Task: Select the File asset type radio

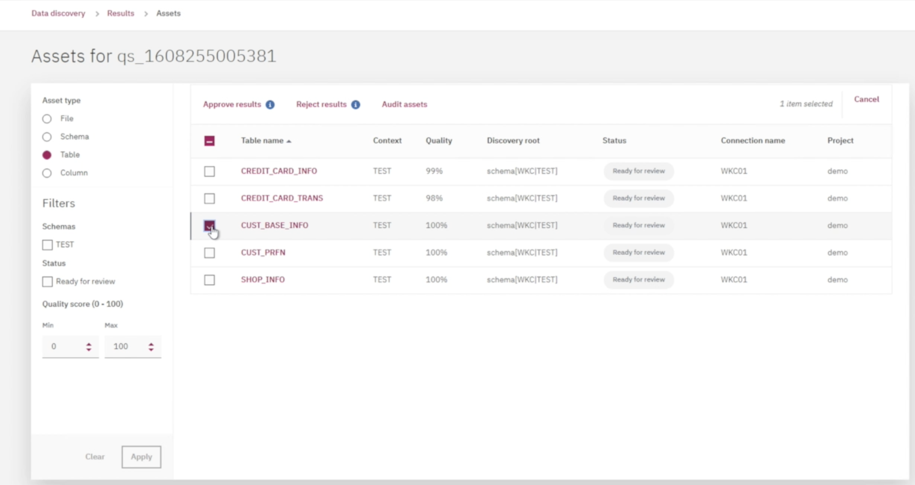Action: [47, 119]
